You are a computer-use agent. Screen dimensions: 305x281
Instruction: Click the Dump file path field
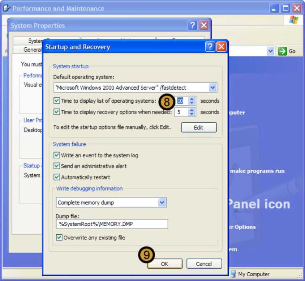112,224
